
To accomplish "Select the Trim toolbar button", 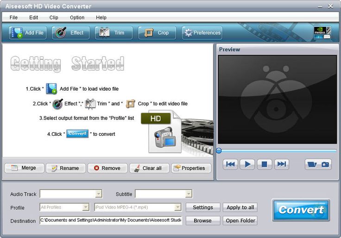I will 114,33.
